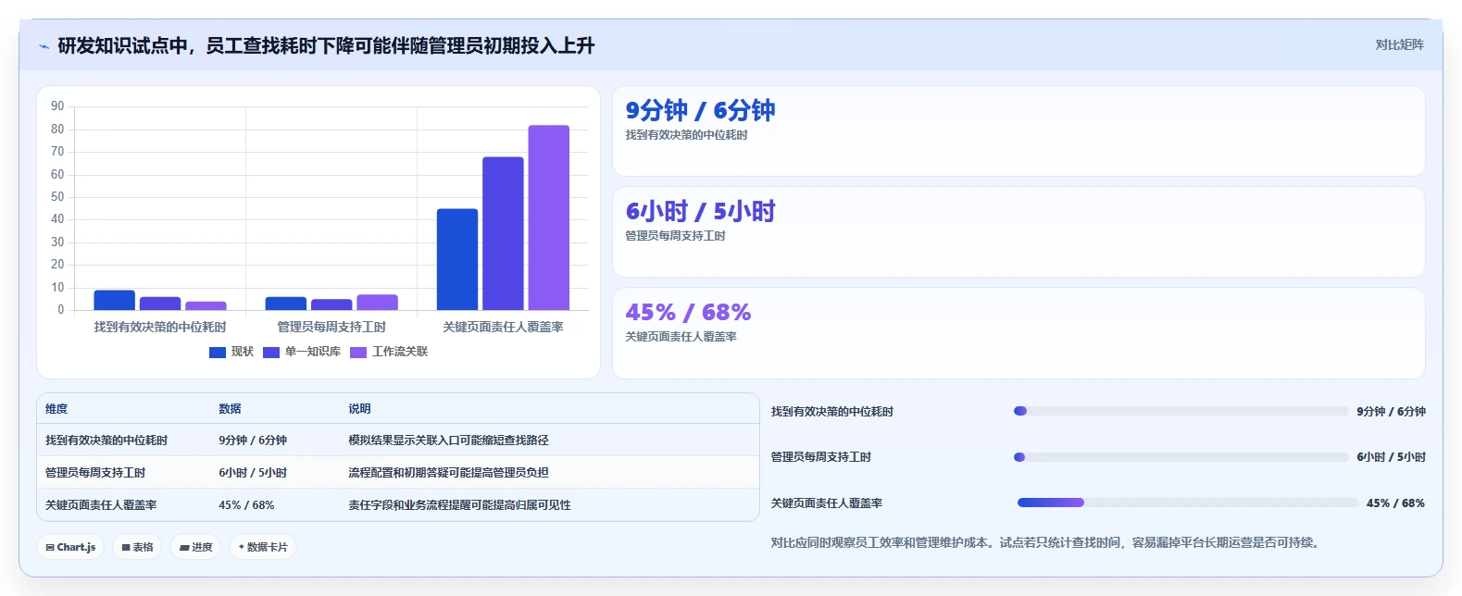The width and height of the screenshot is (1462, 596).
Task: Click the progress bar for 管理员每周支持工时
Action: [x=1181, y=457]
